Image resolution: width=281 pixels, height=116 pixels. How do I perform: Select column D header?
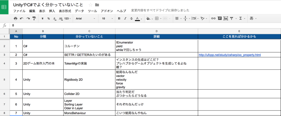pyautogui.click(x=157, y=31)
